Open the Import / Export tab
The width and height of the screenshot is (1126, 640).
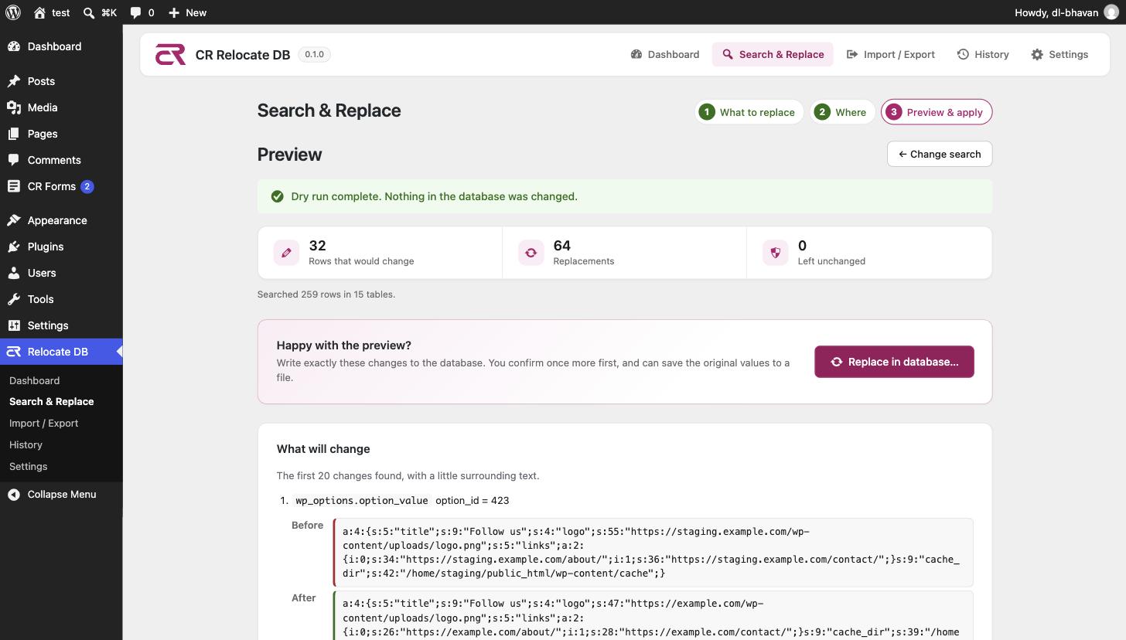coord(891,54)
